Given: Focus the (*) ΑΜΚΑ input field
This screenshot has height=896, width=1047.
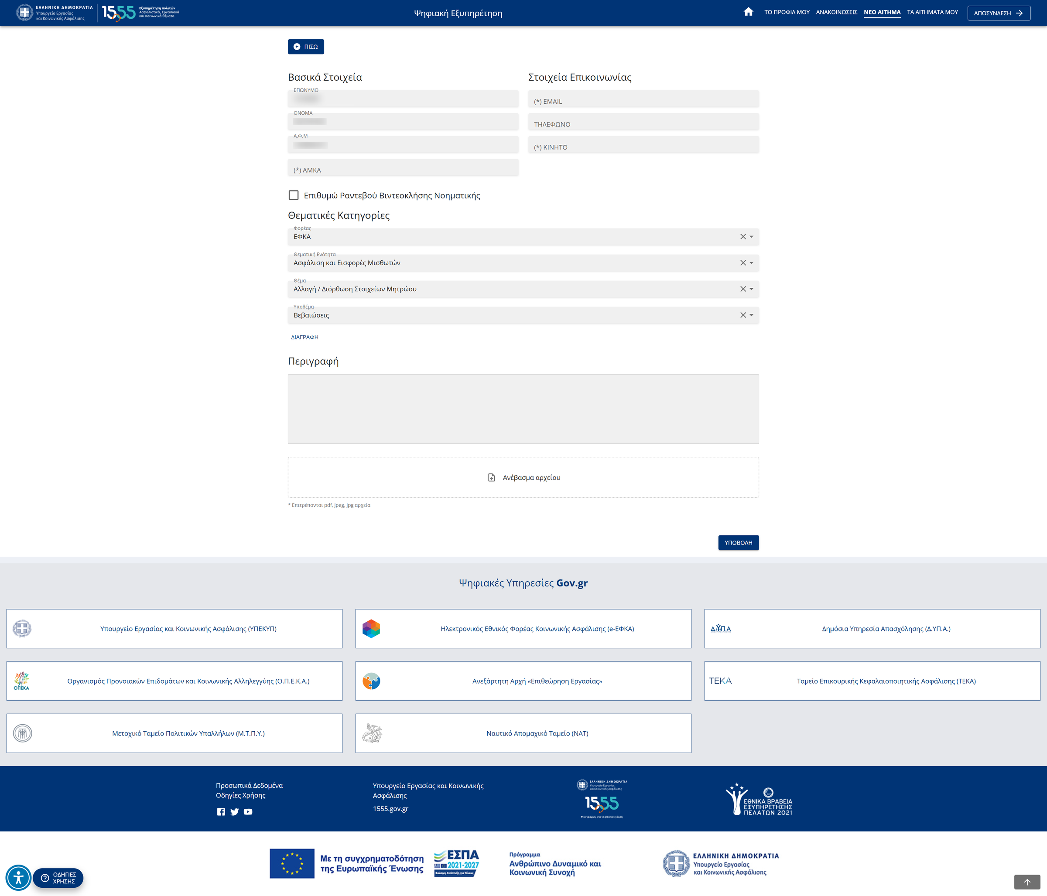Looking at the screenshot, I should tap(403, 168).
